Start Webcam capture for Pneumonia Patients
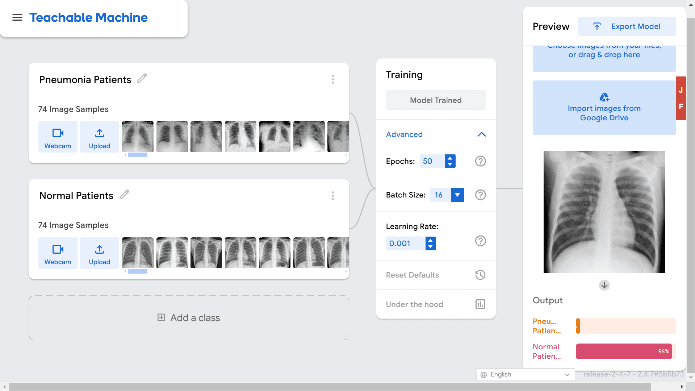Image resolution: width=695 pixels, height=391 pixels. pyautogui.click(x=58, y=137)
